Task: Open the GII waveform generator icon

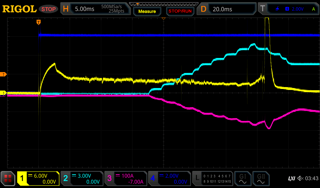Action: pos(261,179)
